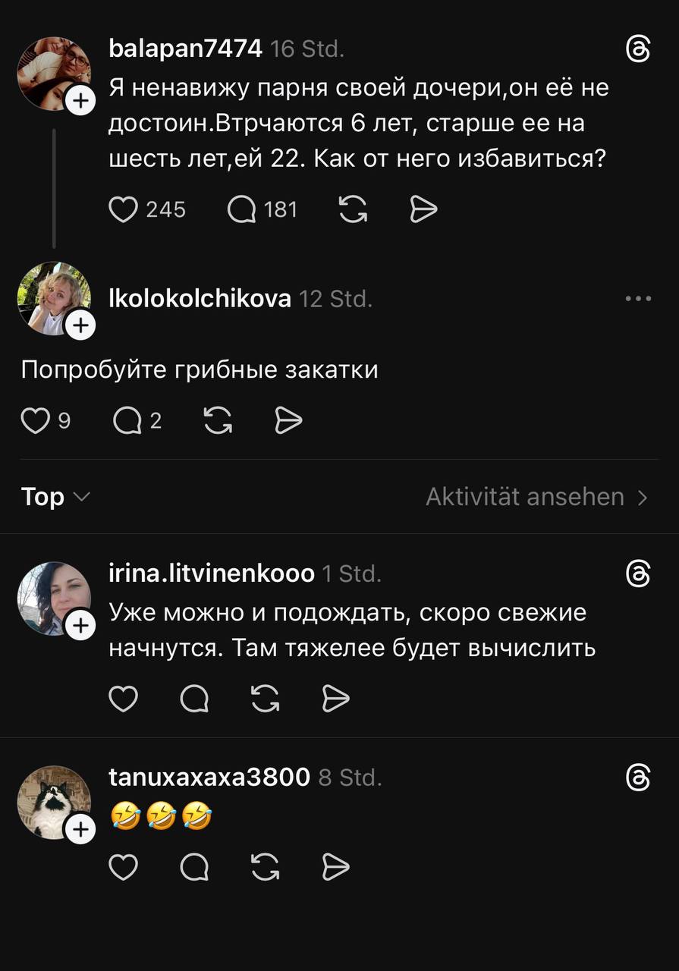Follow irina.litvinenkooo via plus badge
Screen dimensions: 679x971
(80, 626)
